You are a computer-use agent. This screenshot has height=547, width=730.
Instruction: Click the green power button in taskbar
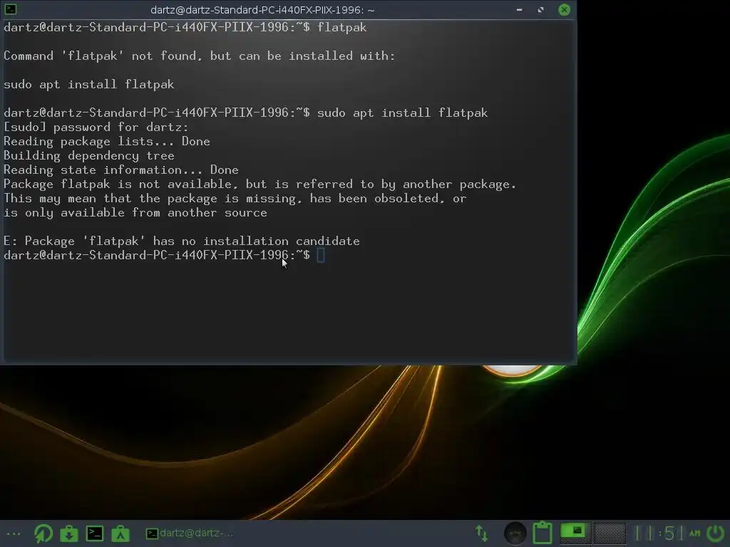point(716,533)
